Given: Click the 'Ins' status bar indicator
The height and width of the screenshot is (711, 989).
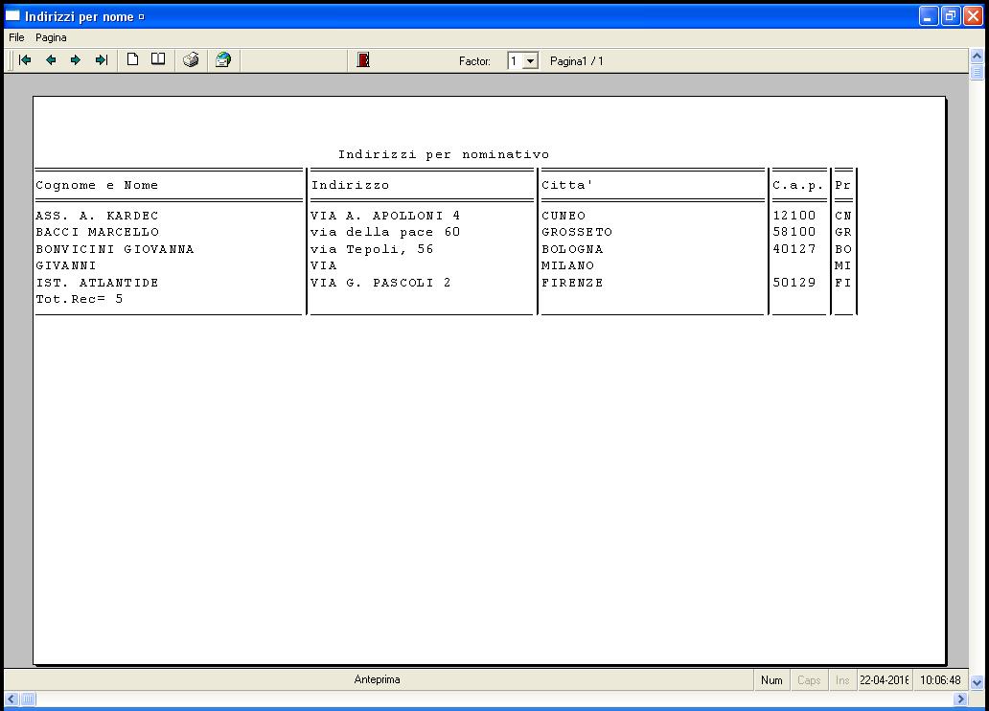Looking at the screenshot, I should 842,680.
